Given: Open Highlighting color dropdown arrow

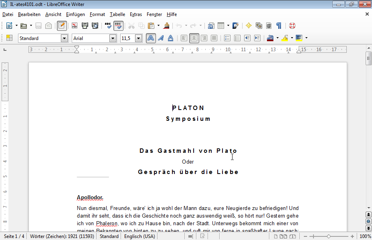Looking at the screenshot, I should [292, 38].
